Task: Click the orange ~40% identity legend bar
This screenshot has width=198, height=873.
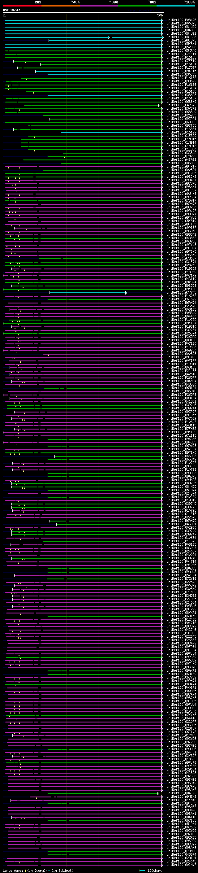Action: point(61,6)
